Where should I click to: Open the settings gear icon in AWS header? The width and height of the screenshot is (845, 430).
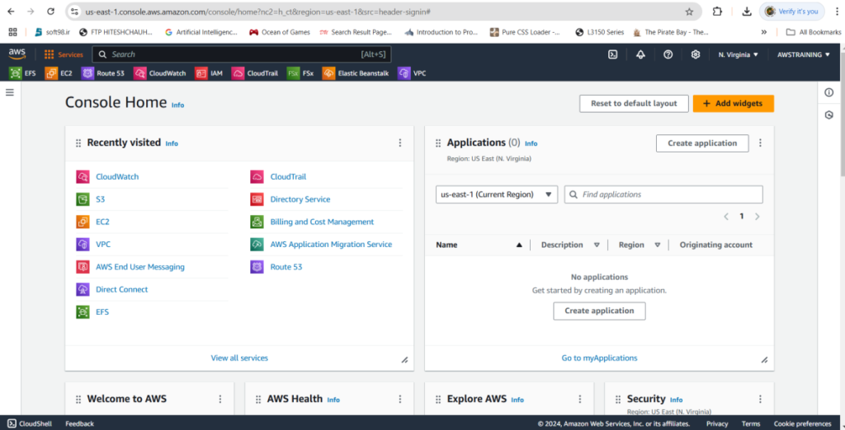(696, 54)
